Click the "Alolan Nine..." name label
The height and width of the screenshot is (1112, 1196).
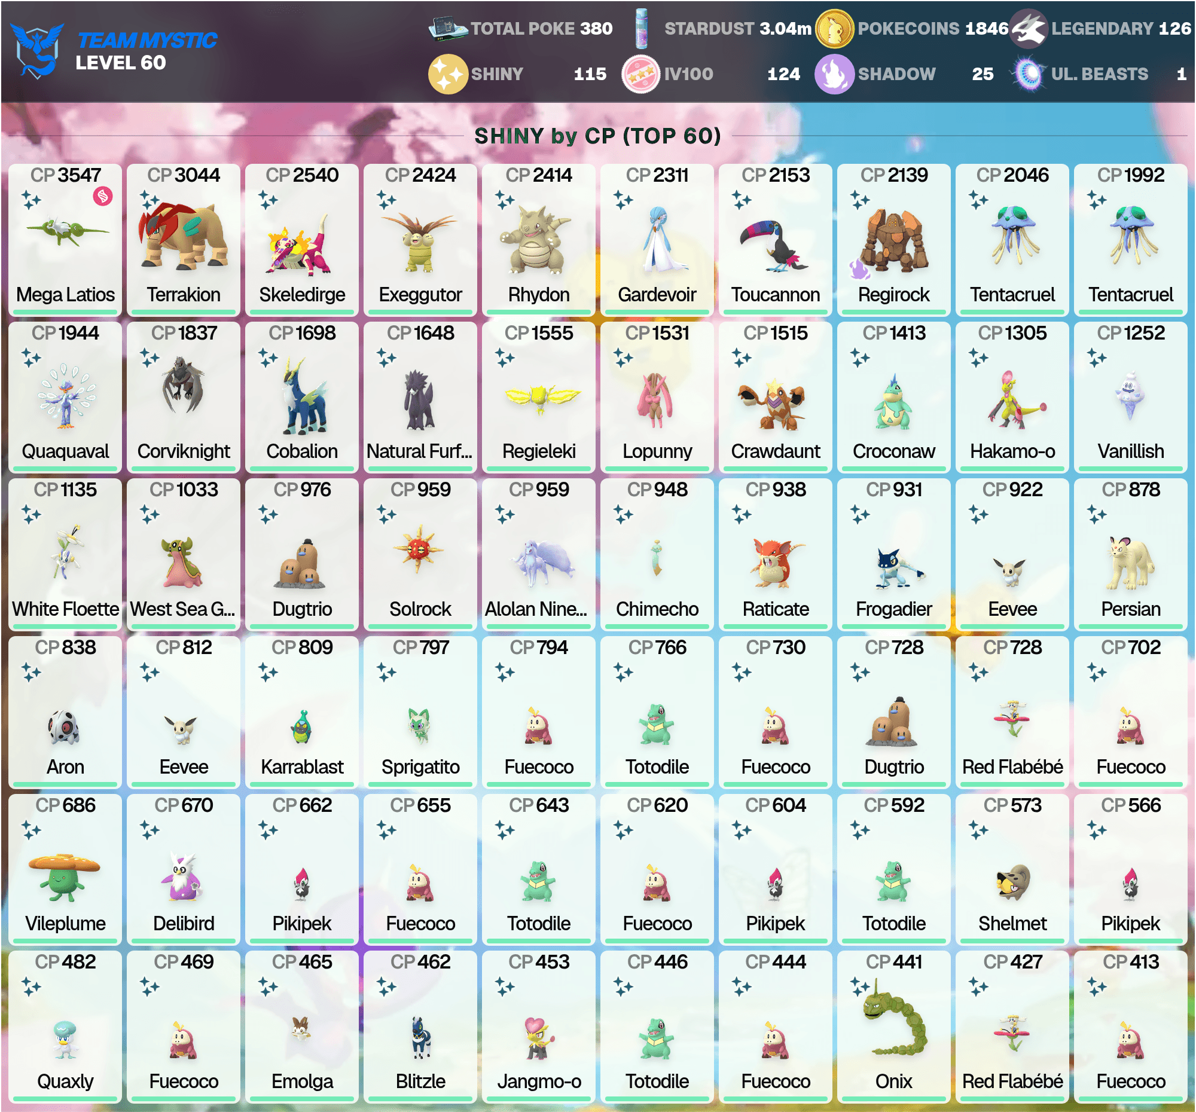[536, 609]
